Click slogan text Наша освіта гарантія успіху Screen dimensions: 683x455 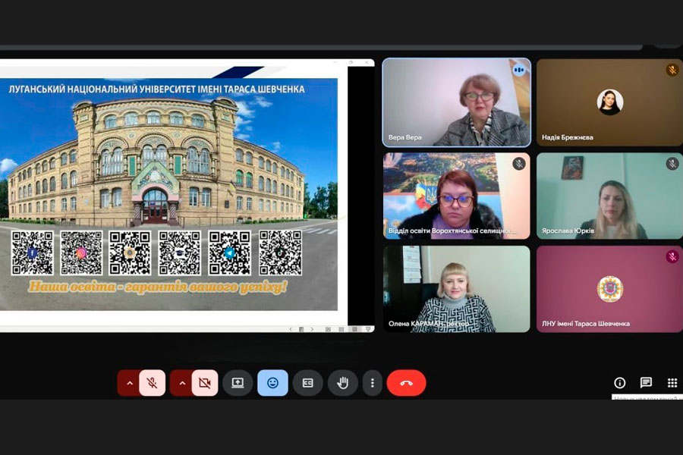pos(158,287)
